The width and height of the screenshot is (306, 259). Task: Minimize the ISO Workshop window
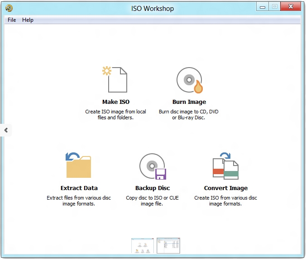(263, 7)
